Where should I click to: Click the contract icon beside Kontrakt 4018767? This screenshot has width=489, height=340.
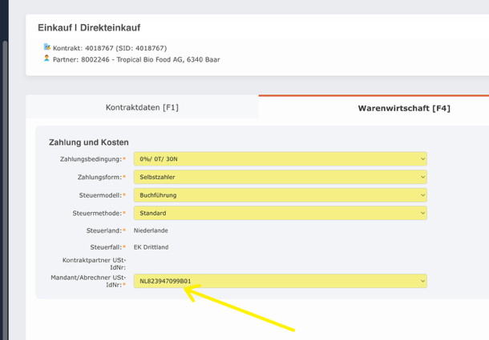click(x=47, y=47)
